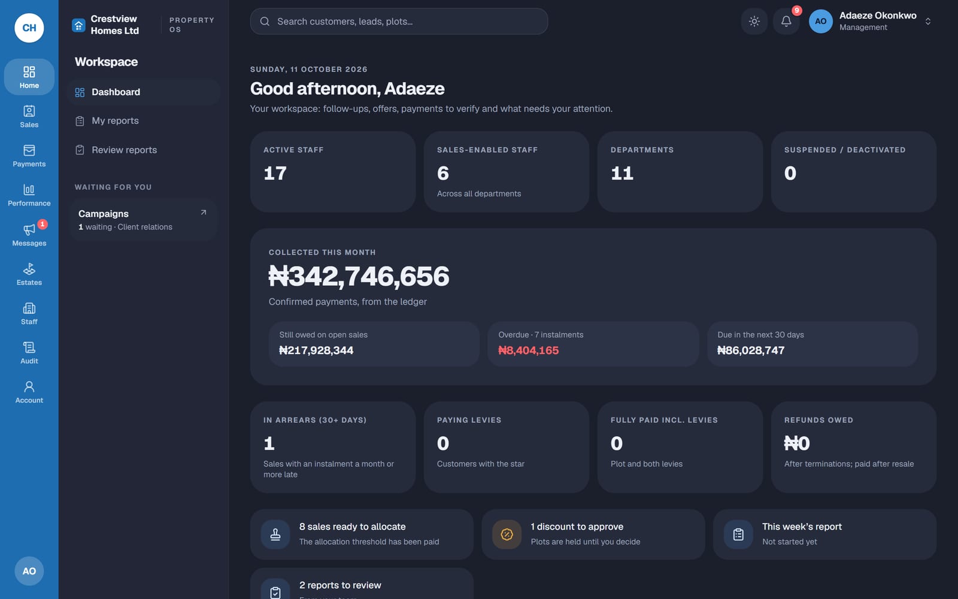Click the Still owed on open sales tile

(374, 344)
